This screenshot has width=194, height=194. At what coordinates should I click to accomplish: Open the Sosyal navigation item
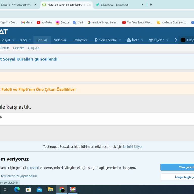(x=5, y=40)
